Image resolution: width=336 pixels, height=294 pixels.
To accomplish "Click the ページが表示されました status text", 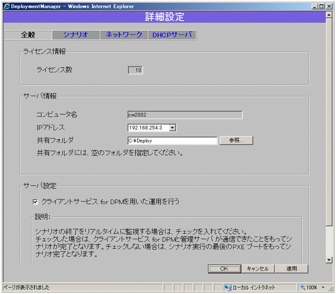I will (x=26, y=287).
